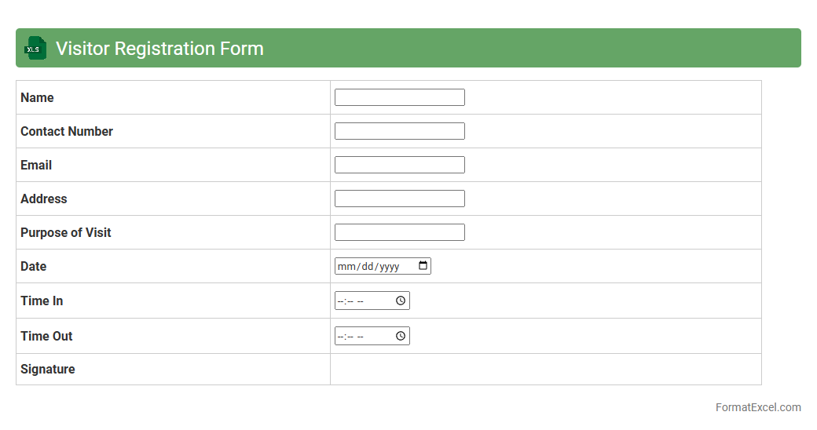Click into the Name text field

(x=399, y=97)
